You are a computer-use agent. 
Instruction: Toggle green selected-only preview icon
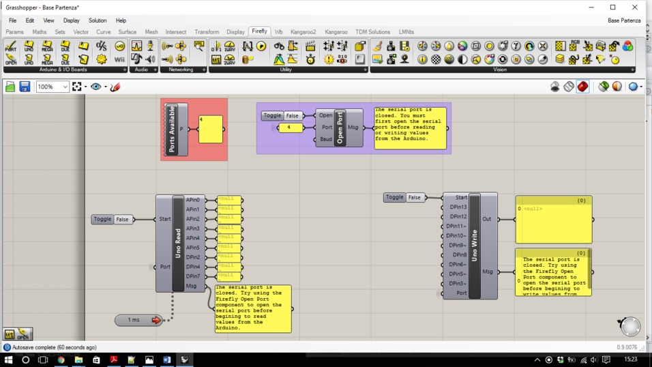(604, 87)
